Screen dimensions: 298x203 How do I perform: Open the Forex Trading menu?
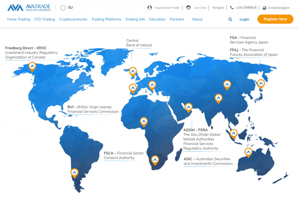tap(19, 19)
